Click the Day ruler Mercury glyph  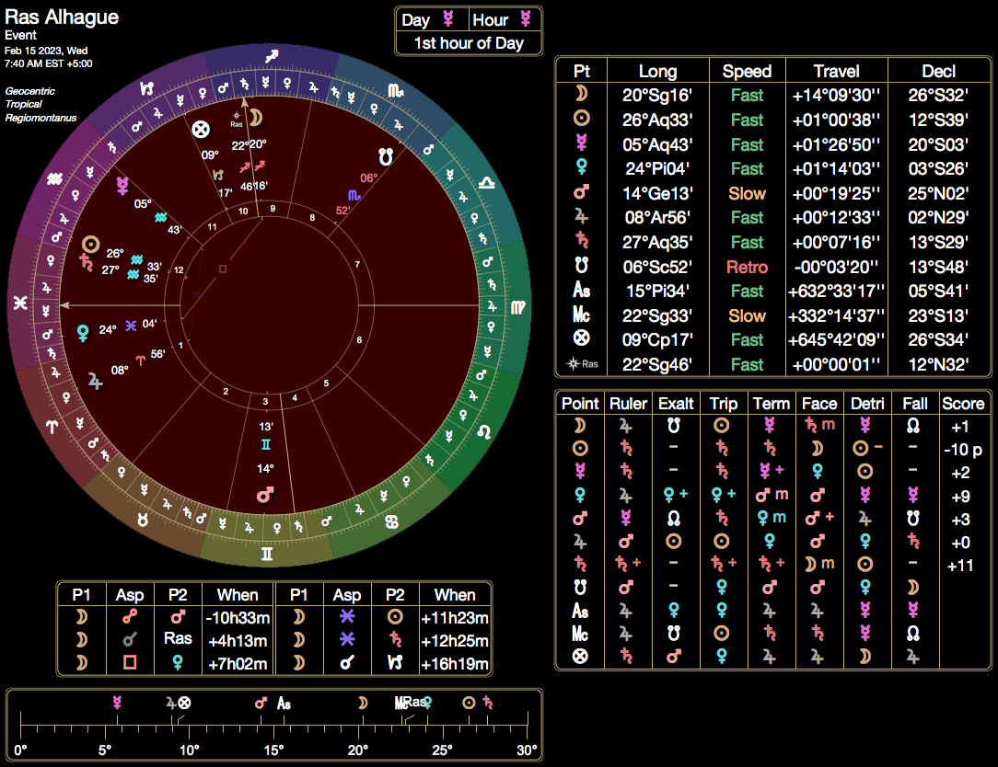448,19
